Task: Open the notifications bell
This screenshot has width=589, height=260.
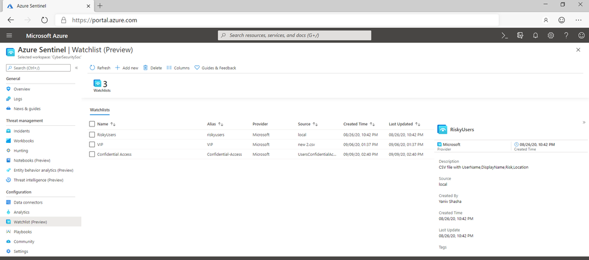Action: pyautogui.click(x=536, y=36)
